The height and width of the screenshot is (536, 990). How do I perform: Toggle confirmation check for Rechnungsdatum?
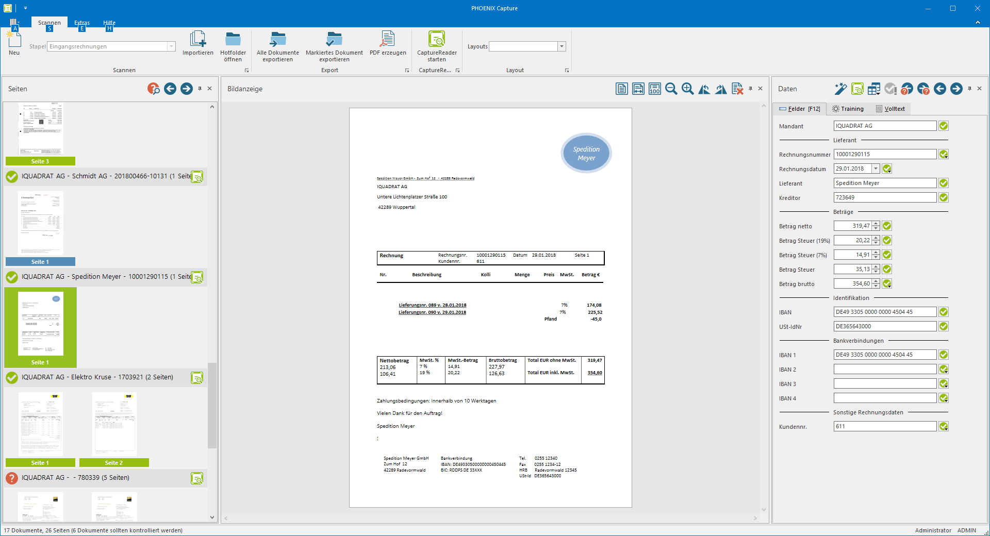pyautogui.click(x=887, y=169)
